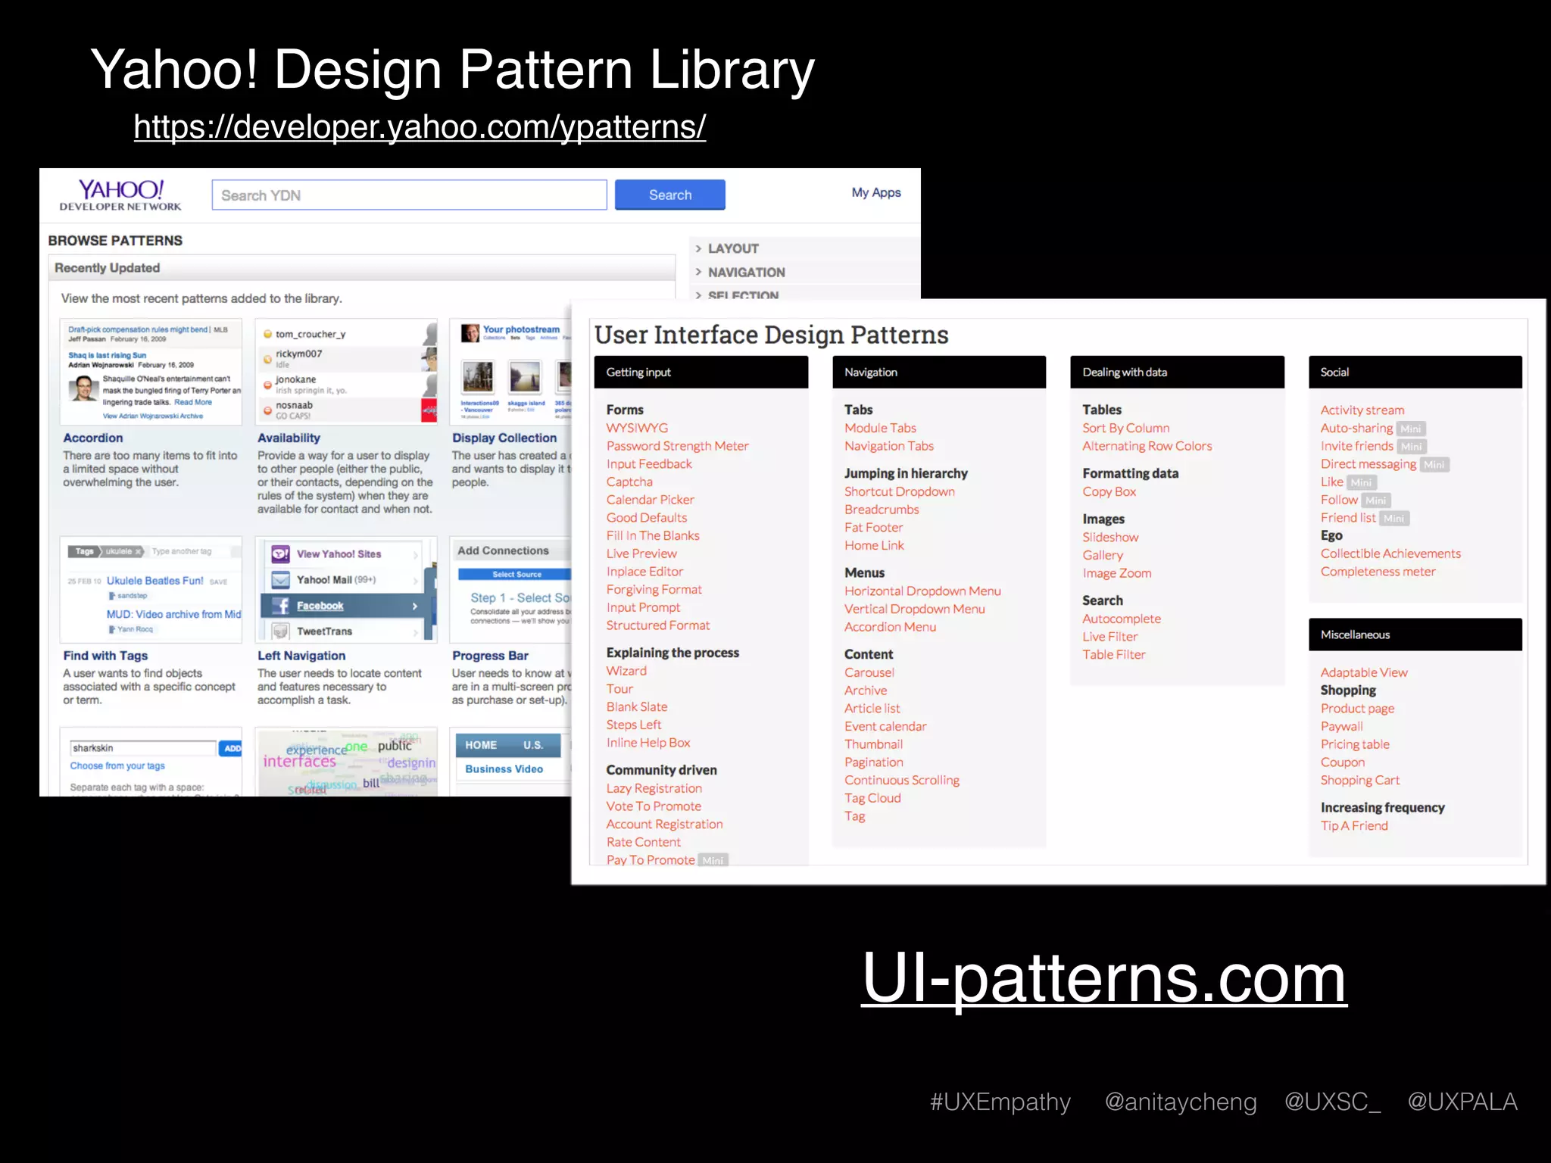
Task: Open the Direct messaging pattern link
Action: (1368, 464)
